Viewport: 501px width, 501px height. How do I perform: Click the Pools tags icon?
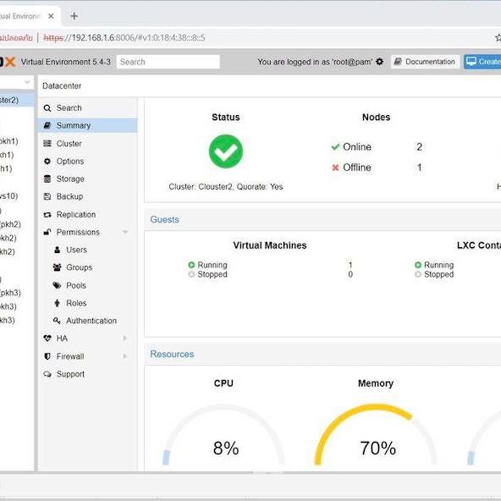[58, 285]
